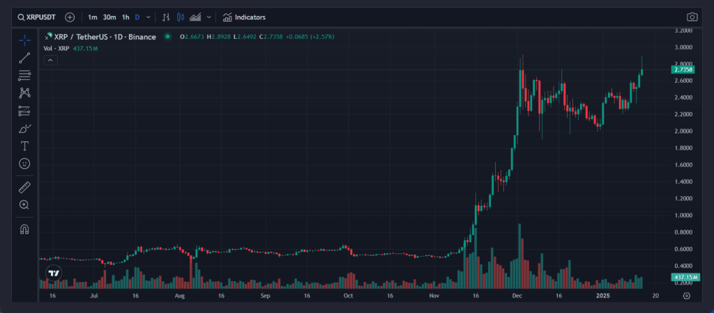The width and height of the screenshot is (714, 313).
Task: Expand the timeframe interval dropdown arrow
Action: coord(148,17)
